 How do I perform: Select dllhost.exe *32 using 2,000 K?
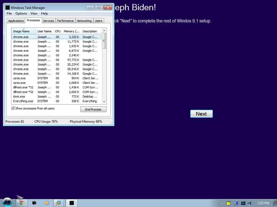point(56,92)
